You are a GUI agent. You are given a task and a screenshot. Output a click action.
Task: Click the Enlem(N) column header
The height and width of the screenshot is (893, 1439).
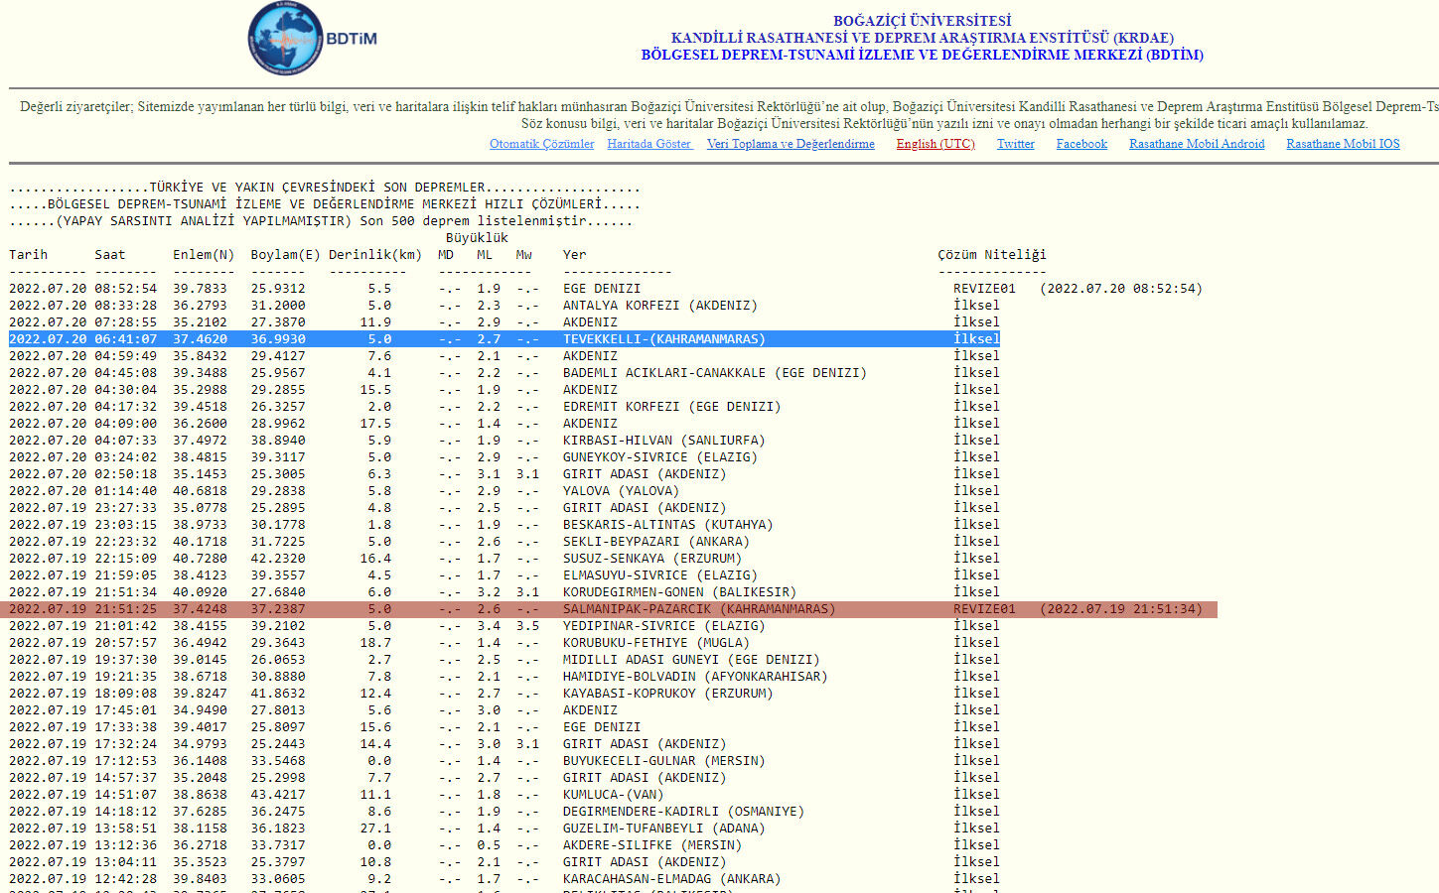click(x=204, y=255)
